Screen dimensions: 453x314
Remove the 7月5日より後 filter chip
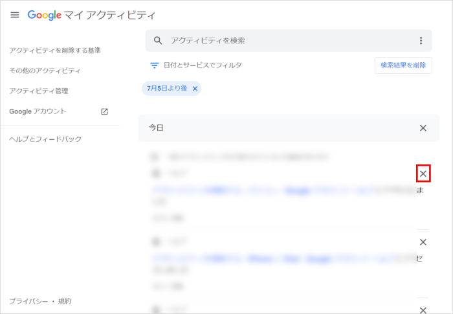pyautogui.click(x=195, y=88)
